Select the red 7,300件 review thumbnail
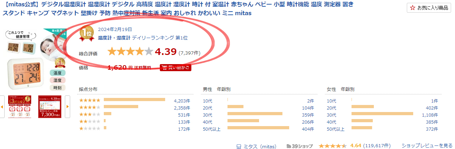The image size is (455, 149). [50, 106]
